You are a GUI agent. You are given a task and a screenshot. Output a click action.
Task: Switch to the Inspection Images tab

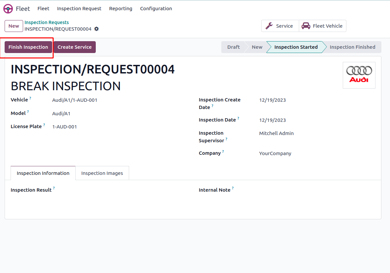point(102,173)
